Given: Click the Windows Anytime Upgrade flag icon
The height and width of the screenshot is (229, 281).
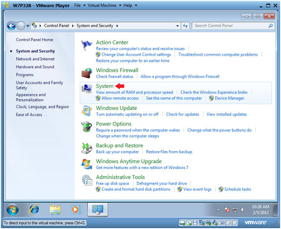Looking at the screenshot, I should (x=87, y=164).
